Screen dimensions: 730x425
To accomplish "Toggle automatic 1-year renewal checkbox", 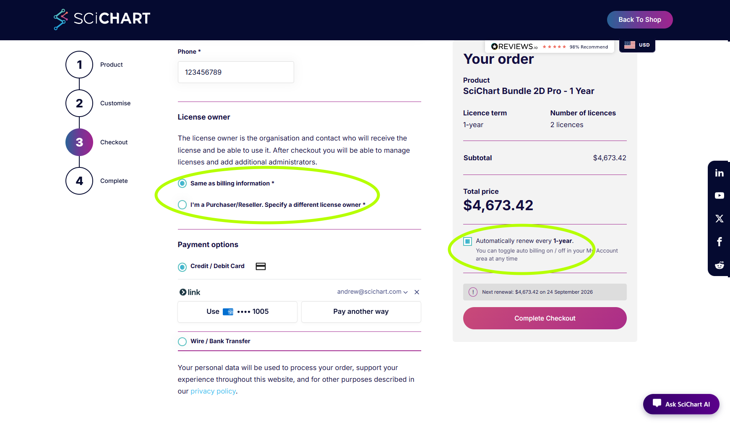I will tap(467, 241).
